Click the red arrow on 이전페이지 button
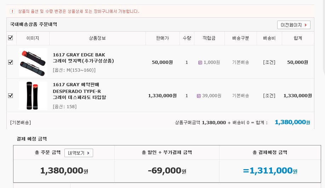The height and width of the screenshot is (188, 325). click(306, 25)
